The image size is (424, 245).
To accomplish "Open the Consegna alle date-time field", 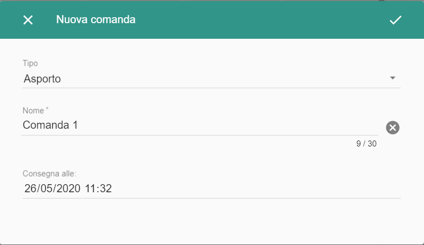I will (211, 188).
